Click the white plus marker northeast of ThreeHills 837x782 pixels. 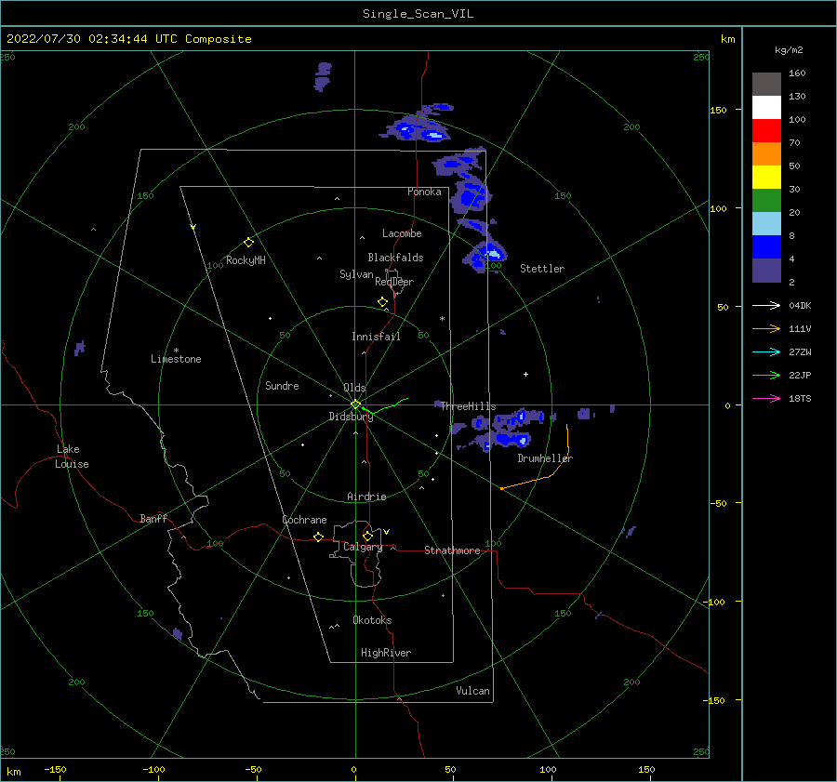pyautogui.click(x=525, y=374)
